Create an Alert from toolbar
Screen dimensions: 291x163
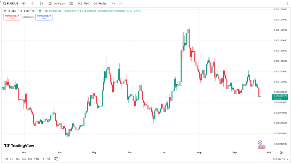click(x=84, y=3)
